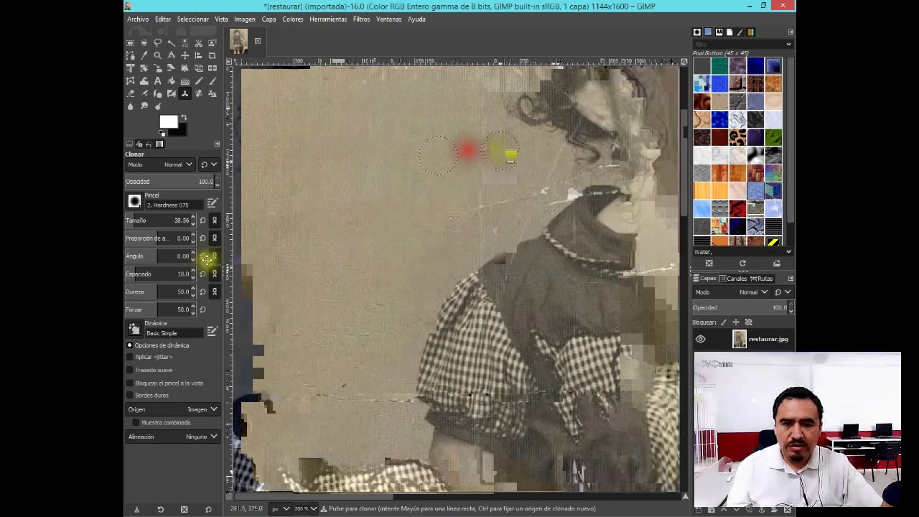The height and width of the screenshot is (517, 919).
Task: Select the restaurar image tab thumbnail
Action: 238,41
